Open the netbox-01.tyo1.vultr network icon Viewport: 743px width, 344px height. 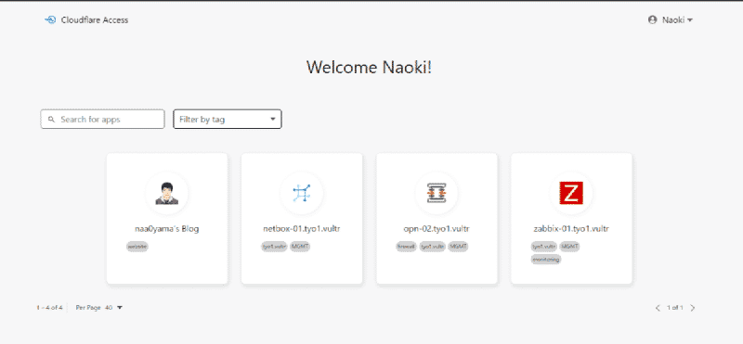301,193
